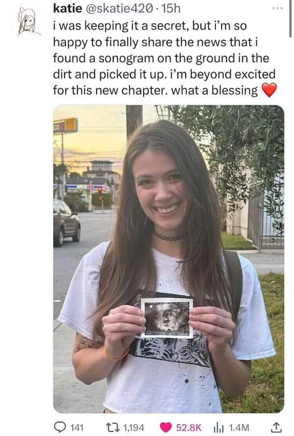Click the 52.8K likes count
294x436 pixels.
188,427
